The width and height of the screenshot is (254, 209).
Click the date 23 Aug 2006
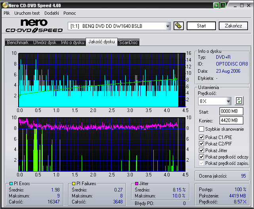pyautogui.click(x=228, y=71)
